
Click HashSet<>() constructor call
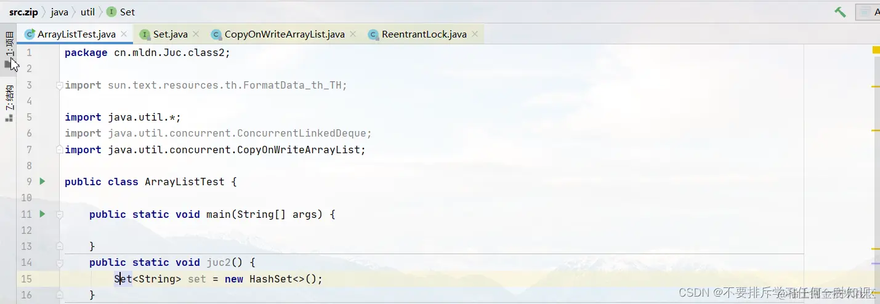[283, 279]
